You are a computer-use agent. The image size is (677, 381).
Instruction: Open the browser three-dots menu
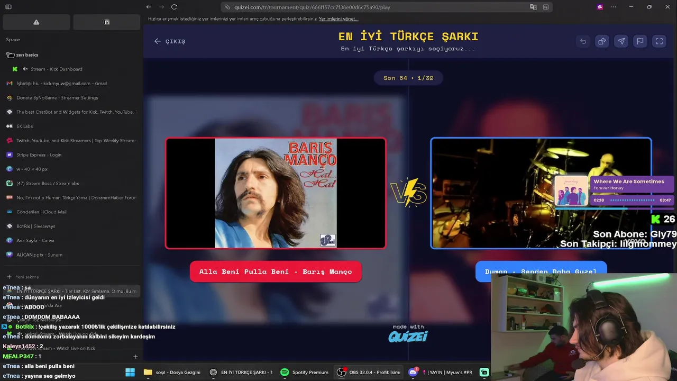point(613,7)
